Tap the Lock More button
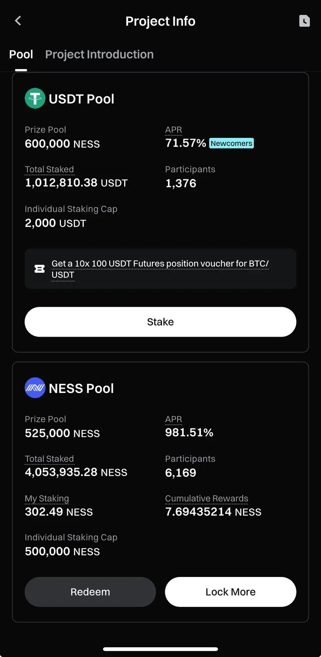The width and height of the screenshot is (321, 657). pos(230,592)
